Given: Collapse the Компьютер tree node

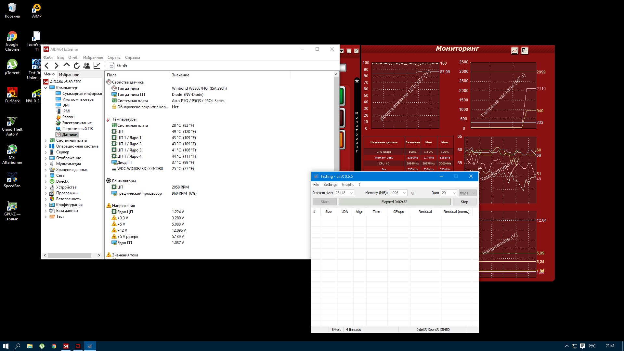Looking at the screenshot, I should click(46, 88).
